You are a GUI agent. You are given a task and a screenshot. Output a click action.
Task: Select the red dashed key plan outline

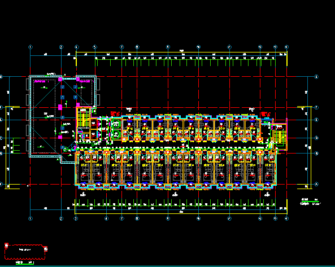pos(25,252)
